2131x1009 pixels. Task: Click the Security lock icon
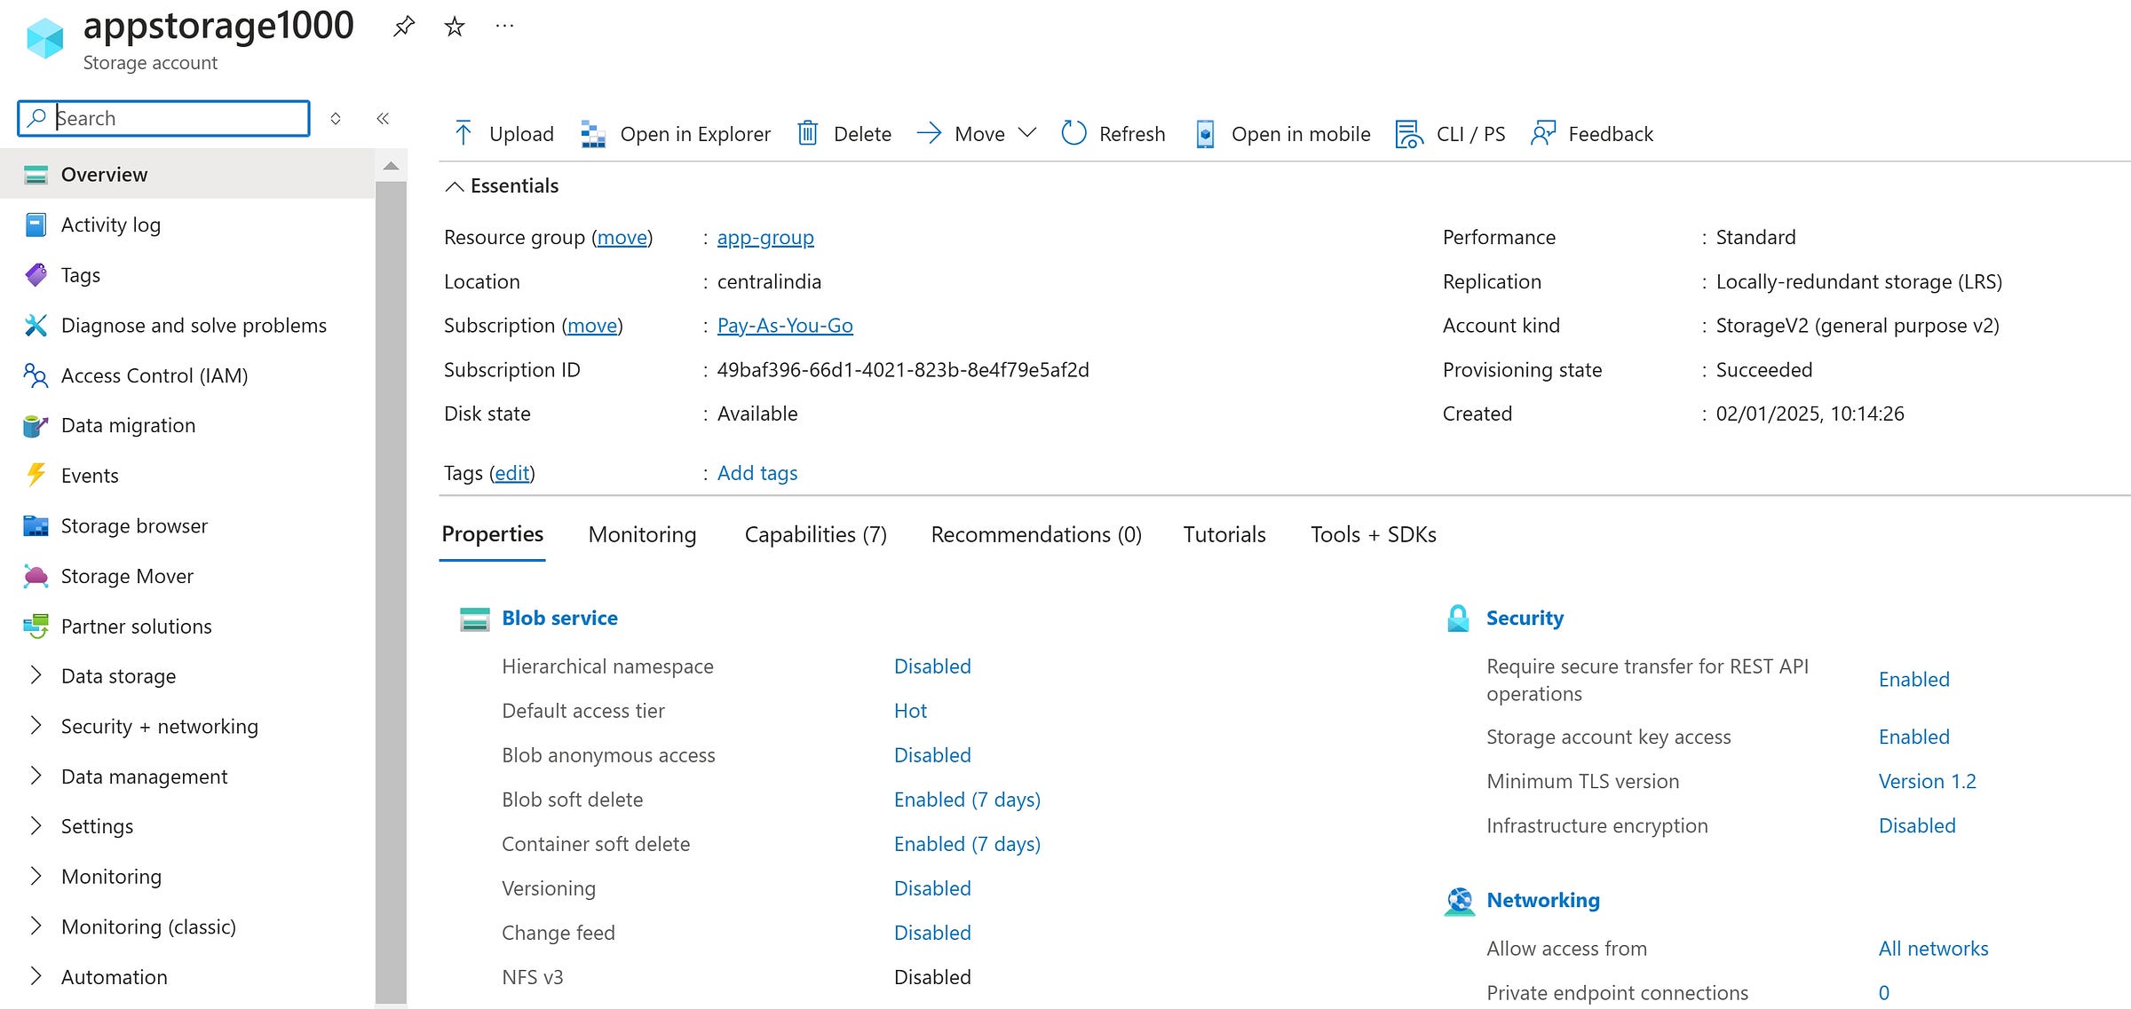point(1458,619)
